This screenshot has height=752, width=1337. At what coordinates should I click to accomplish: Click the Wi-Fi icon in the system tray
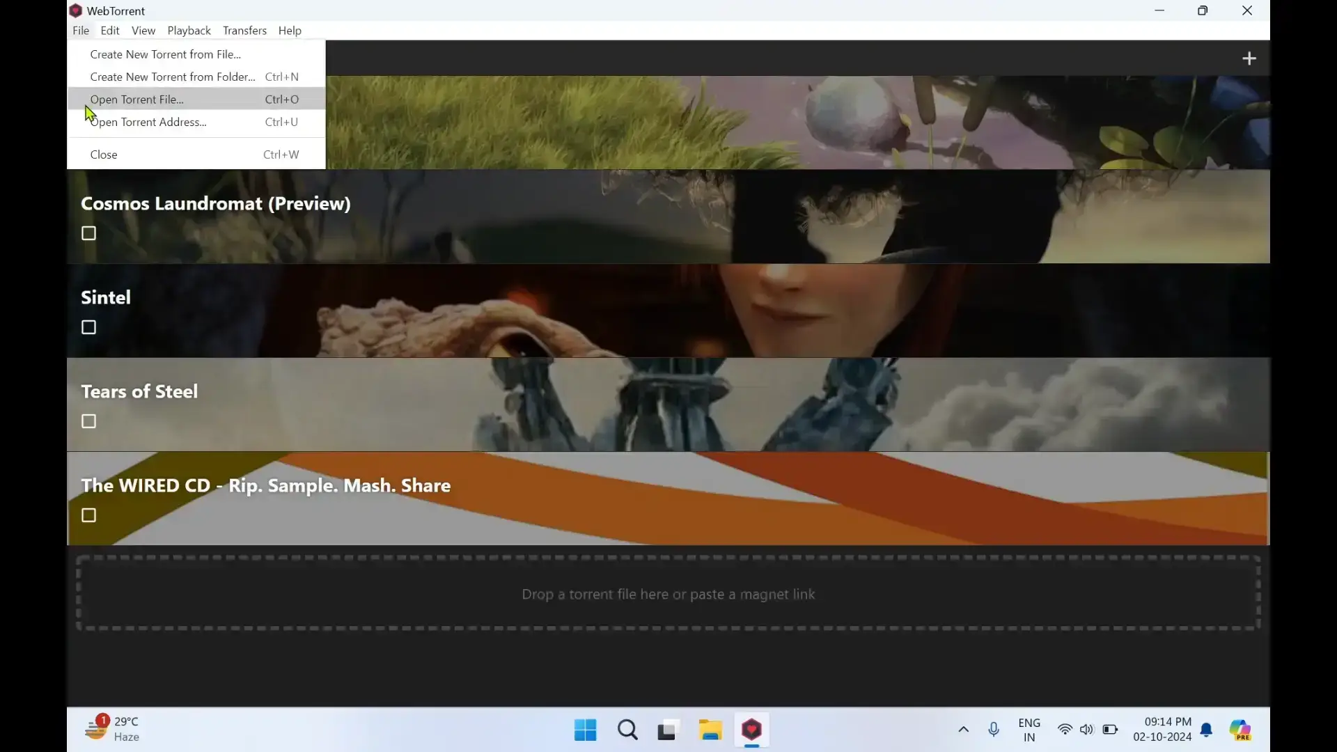1065,730
